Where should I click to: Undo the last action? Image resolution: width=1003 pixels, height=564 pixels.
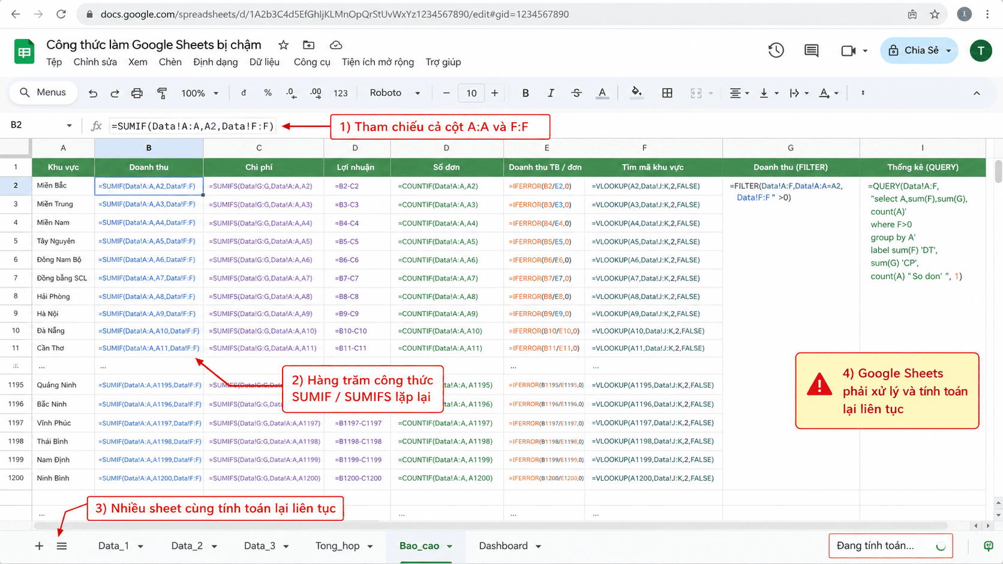coord(92,93)
